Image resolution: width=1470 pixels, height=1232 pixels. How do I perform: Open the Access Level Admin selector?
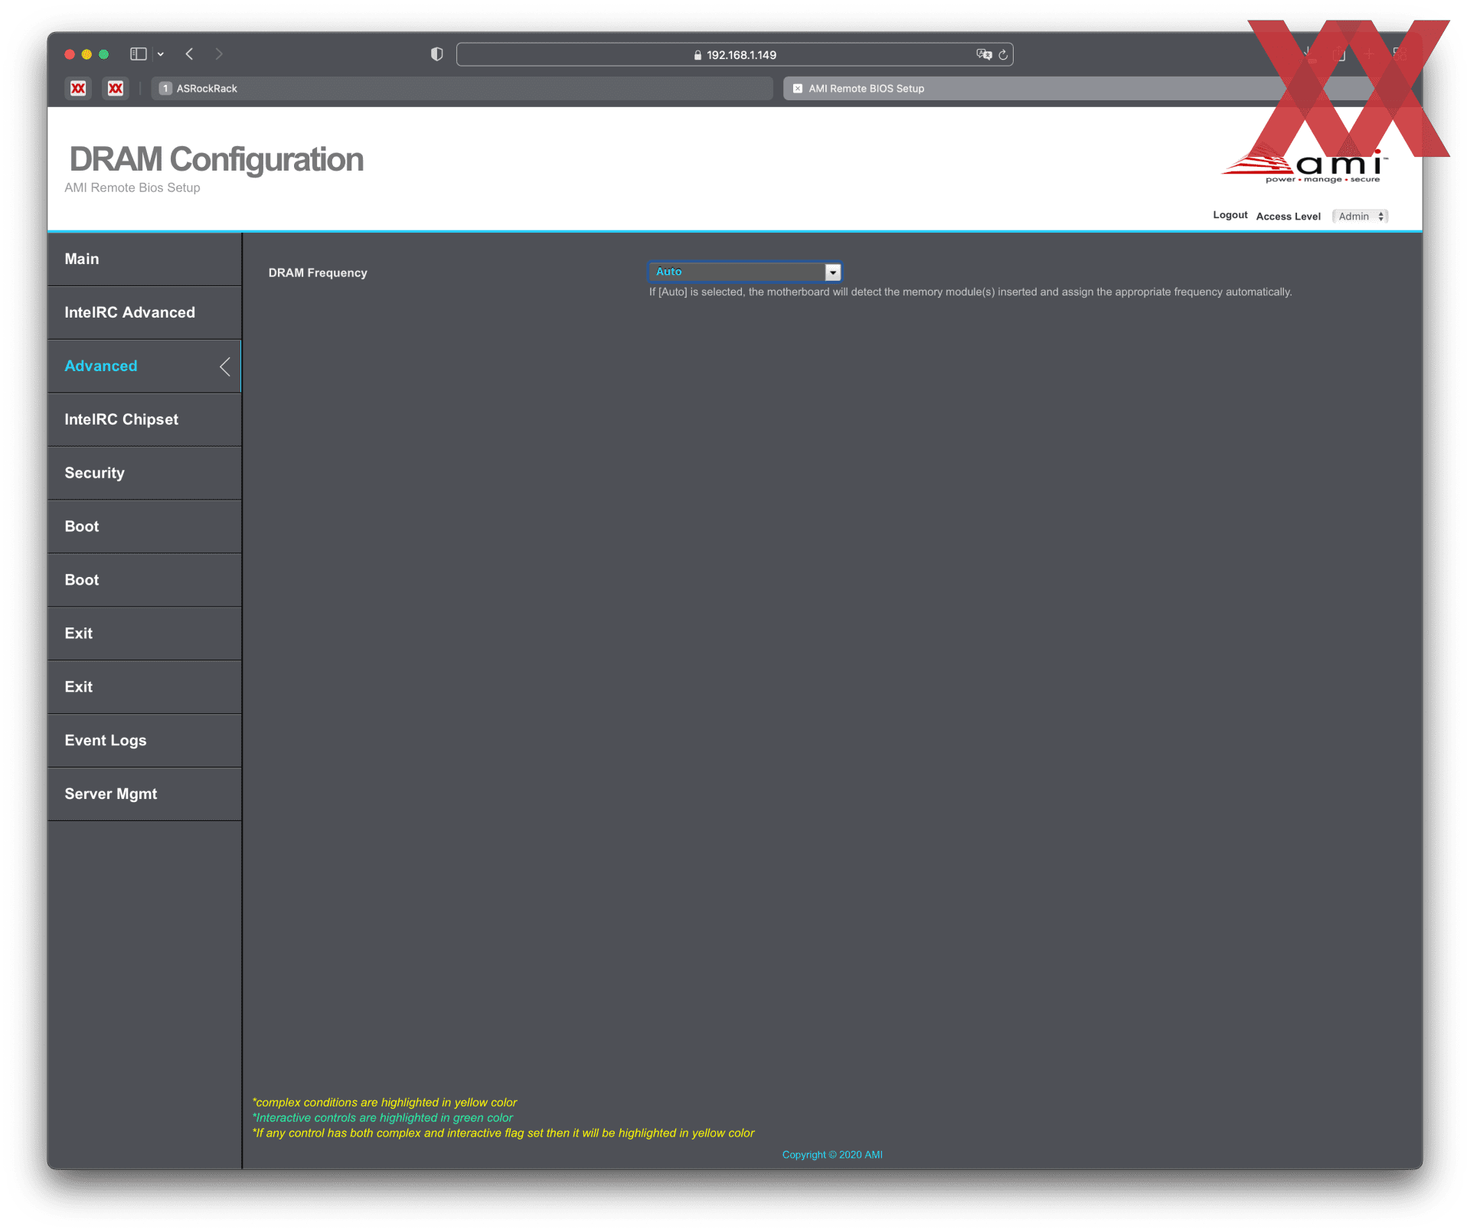(x=1361, y=217)
